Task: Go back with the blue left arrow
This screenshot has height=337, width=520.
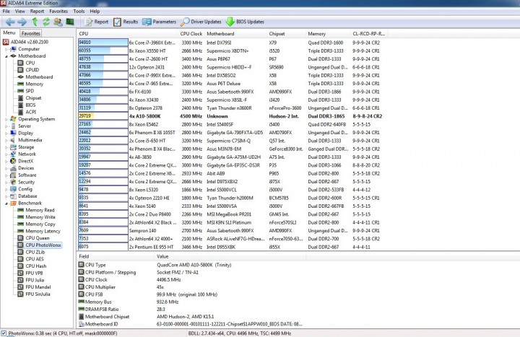Action: tap(10, 22)
